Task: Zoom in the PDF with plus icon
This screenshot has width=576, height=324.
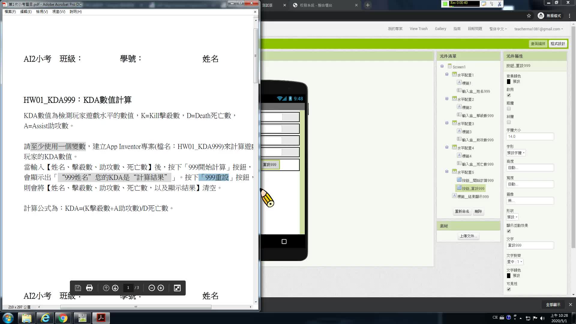Action: pyautogui.click(x=161, y=288)
